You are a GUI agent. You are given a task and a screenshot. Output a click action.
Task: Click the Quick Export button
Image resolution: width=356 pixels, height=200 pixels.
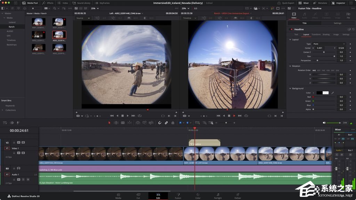pos(286,3)
